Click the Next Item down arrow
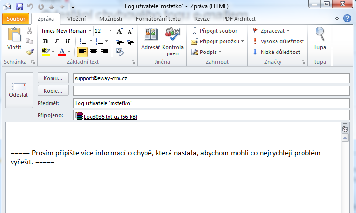This screenshot has height=213, width=356. point(62,7)
